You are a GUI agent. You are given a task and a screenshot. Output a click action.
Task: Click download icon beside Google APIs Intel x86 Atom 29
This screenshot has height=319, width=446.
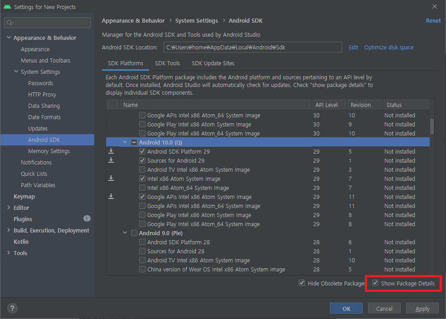point(111,197)
